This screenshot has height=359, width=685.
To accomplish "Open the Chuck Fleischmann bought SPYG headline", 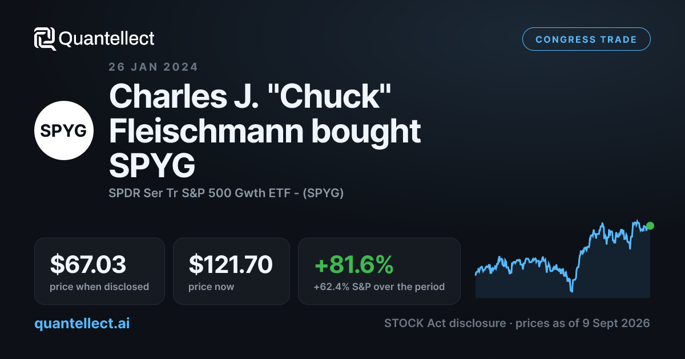I will 264,130.
